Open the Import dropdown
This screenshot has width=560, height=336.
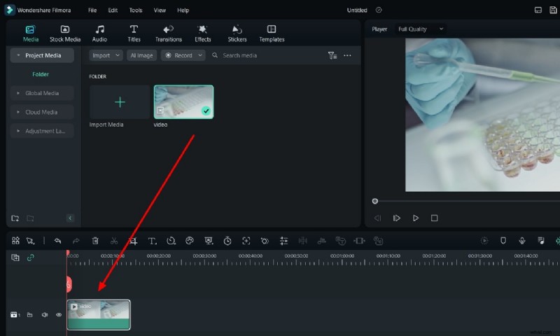(106, 55)
